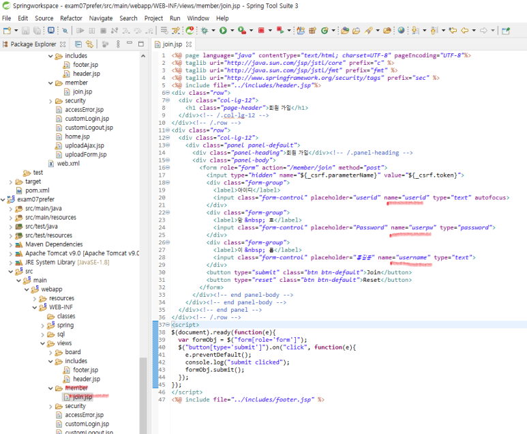The image size is (527, 434).
Task: Click the red Stop server icon
Action: (x=261, y=31)
